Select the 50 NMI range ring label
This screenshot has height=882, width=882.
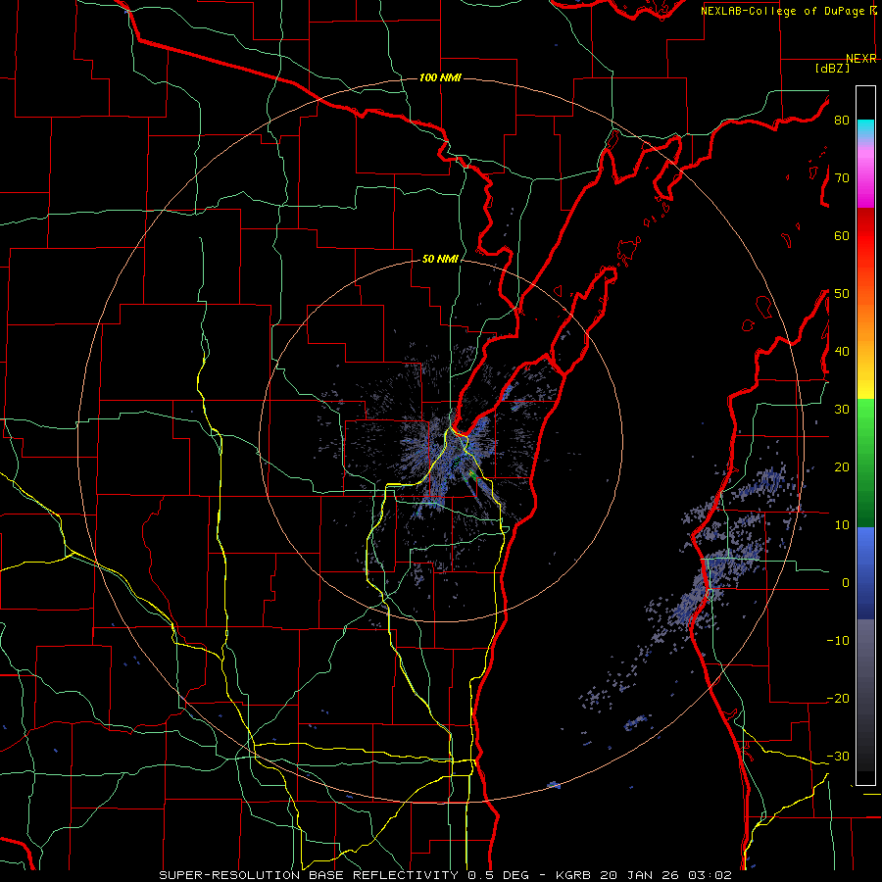click(x=440, y=260)
